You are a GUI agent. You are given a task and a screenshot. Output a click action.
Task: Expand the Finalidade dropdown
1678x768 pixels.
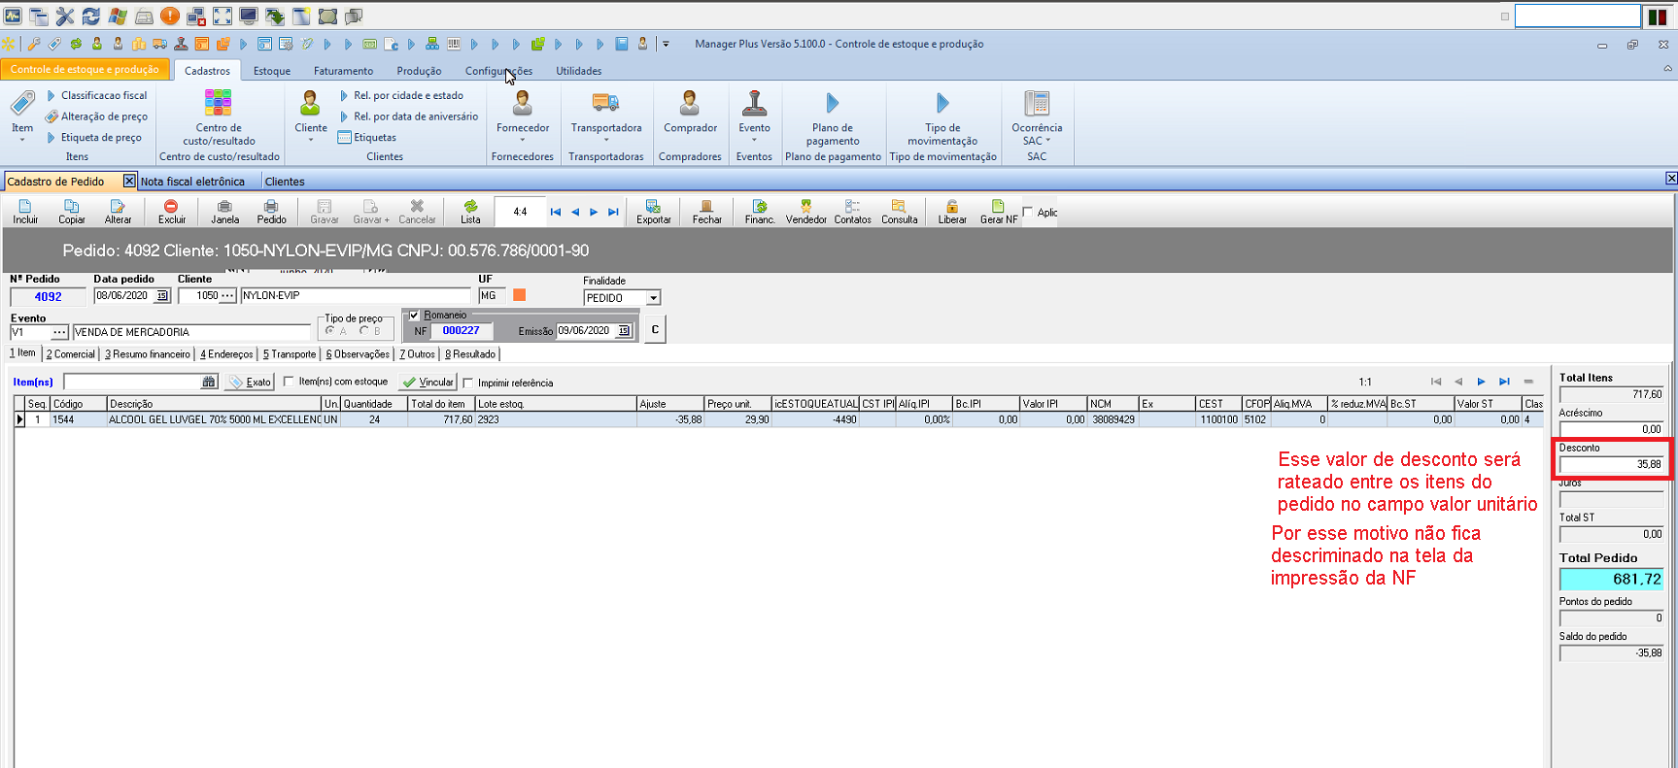653,298
